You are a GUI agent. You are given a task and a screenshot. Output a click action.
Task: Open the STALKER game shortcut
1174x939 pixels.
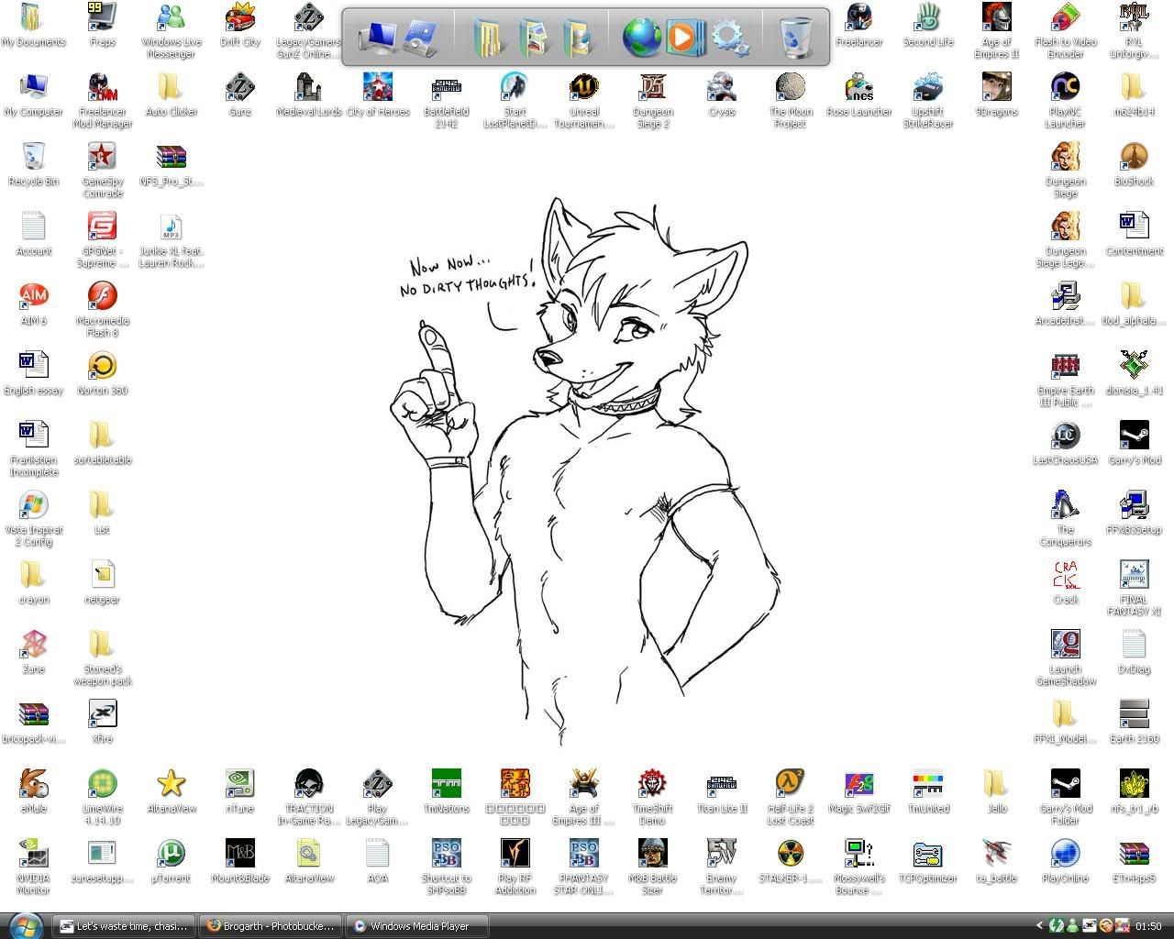tap(790, 855)
